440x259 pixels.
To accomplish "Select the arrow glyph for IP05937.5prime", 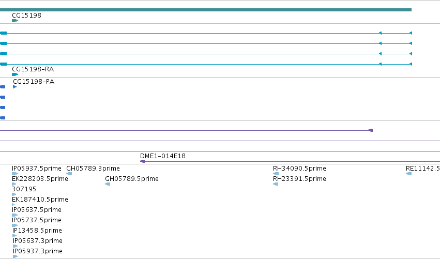I will [x=15, y=174].
